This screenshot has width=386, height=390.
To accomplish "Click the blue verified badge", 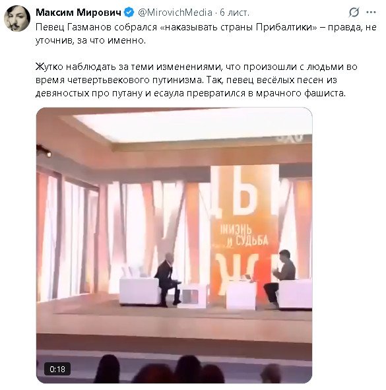I will coord(129,12).
